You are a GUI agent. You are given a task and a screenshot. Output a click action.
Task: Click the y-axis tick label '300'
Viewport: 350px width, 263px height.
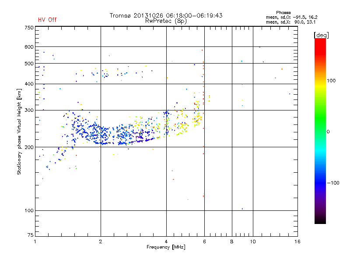[29, 110]
